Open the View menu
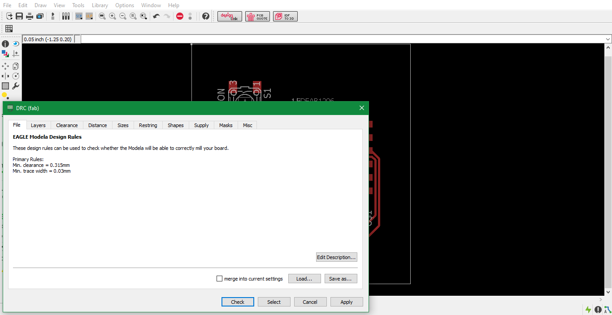This screenshot has width=612, height=315. click(x=59, y=5)
